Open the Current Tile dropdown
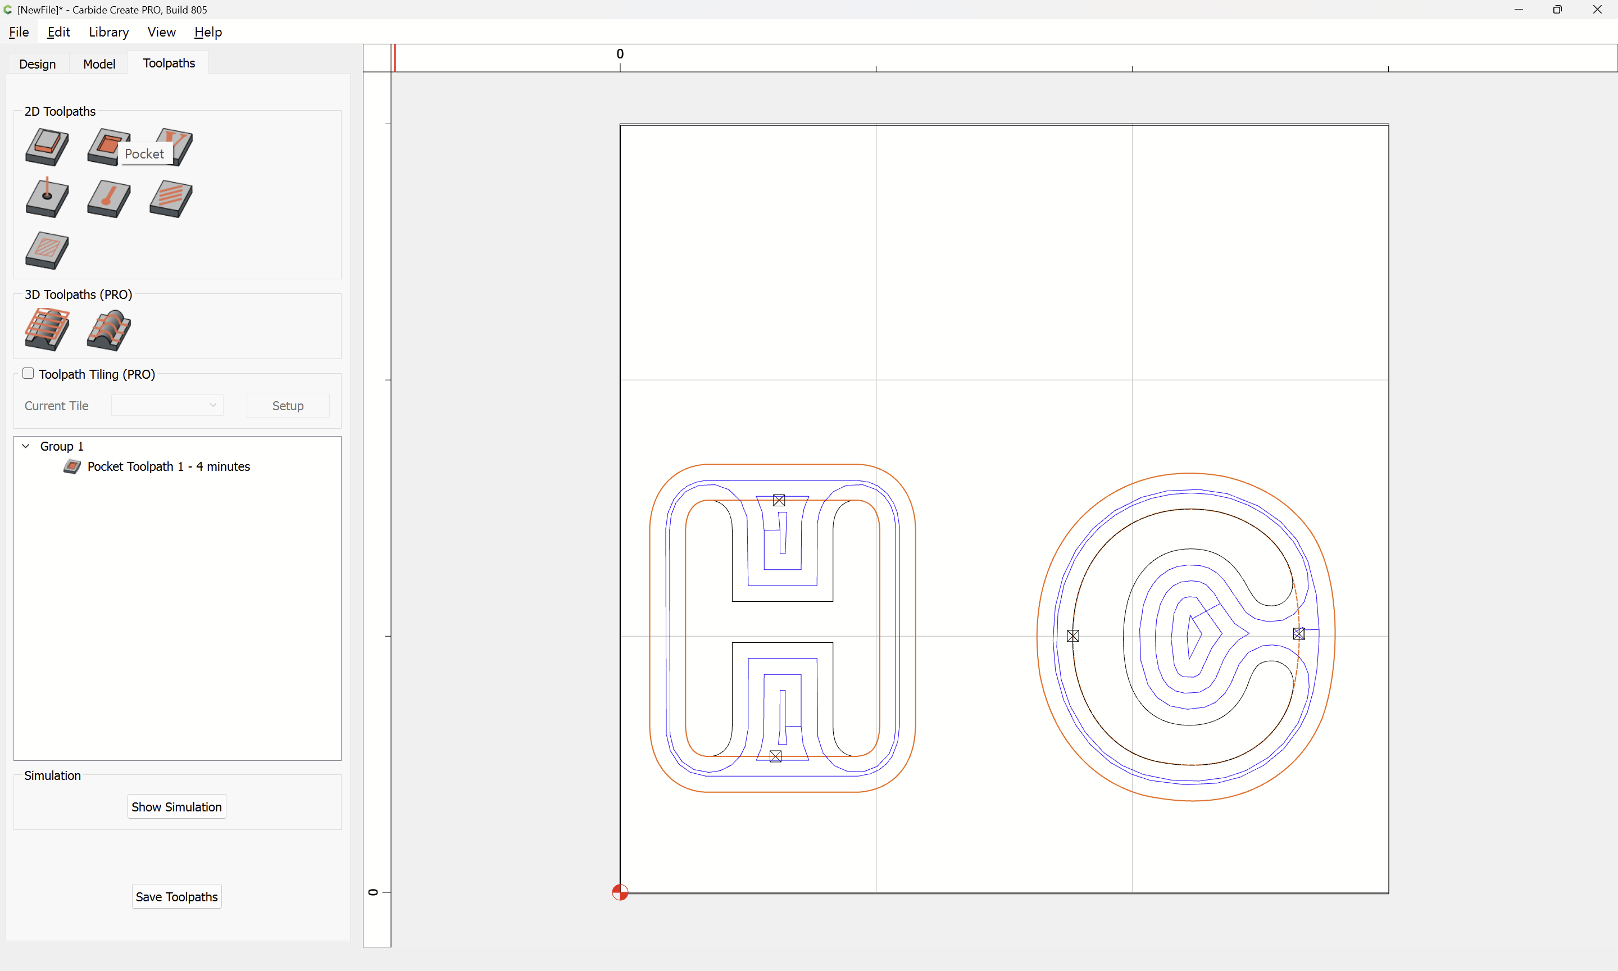Viewport: 1618px width, 971px height. click(167, 406)
